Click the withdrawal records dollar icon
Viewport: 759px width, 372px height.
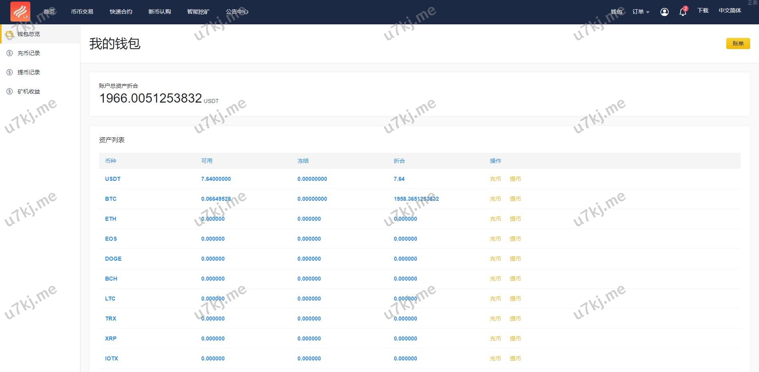pos(10,72)
